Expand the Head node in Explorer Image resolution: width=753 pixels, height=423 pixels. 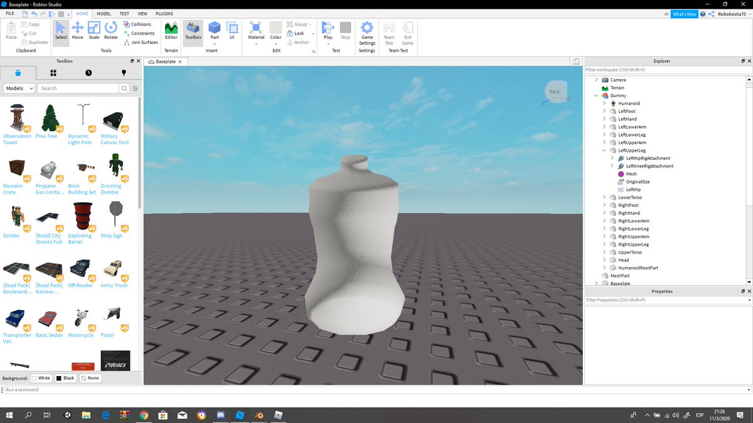pos(604,260)
